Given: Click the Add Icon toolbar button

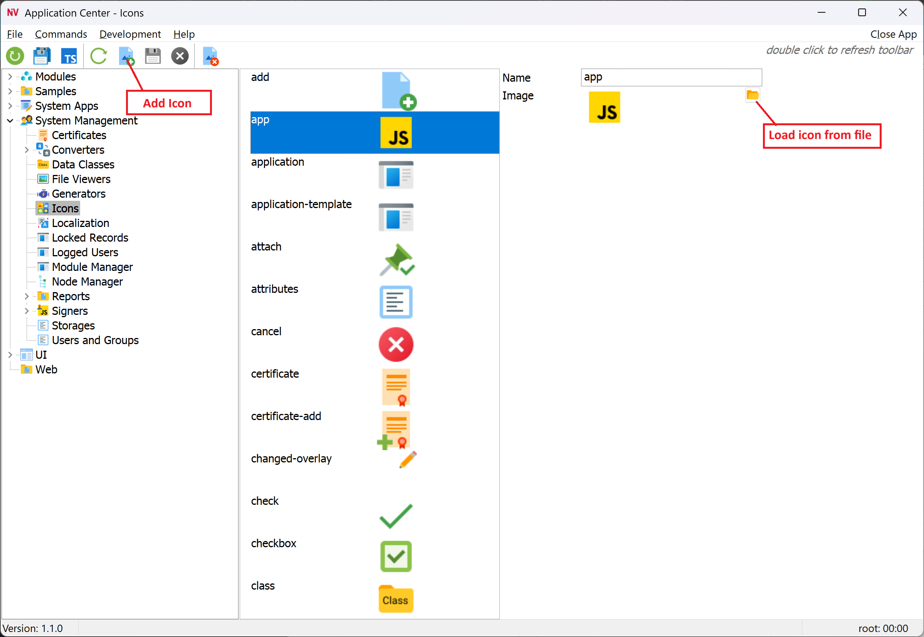Looking at the screenshot, I should (126, 56).
